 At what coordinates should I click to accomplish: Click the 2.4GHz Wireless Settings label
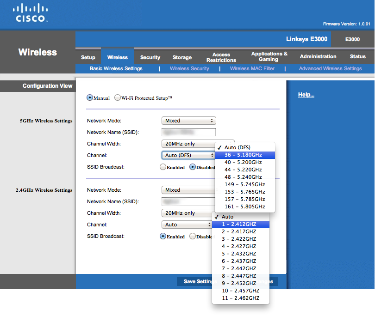pos(44,190)
